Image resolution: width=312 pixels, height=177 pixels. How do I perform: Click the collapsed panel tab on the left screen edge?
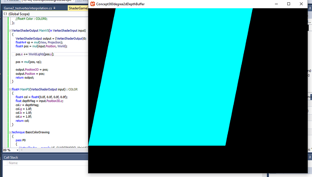1,73
